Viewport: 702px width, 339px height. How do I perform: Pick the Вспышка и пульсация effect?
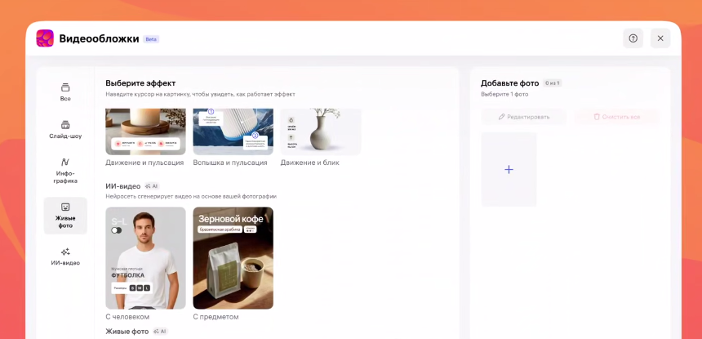click(233, 132)
